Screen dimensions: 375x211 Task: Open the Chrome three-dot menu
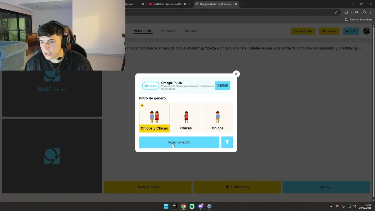tap(371, 12)
